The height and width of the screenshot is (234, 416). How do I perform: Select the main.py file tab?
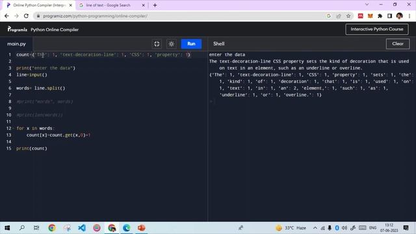[16, 44]
